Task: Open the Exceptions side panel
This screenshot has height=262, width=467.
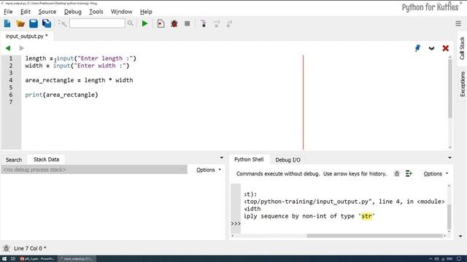Action: pyautogui.click(x=462, y=84)
